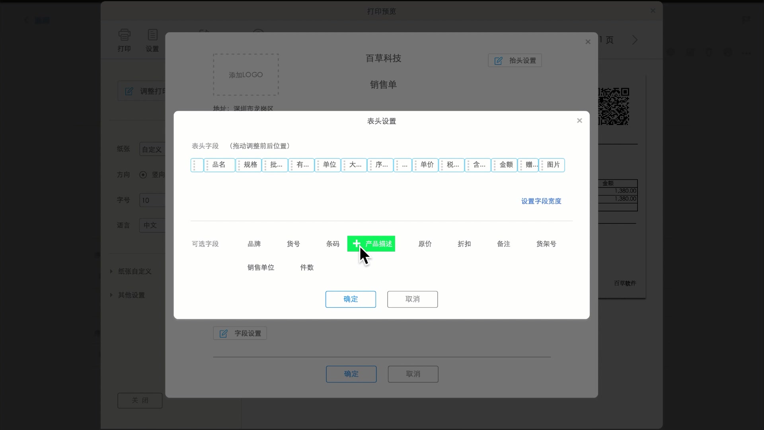764x430 pixels.
Task: Choose optional field 件数
Action: coord(307,268)
